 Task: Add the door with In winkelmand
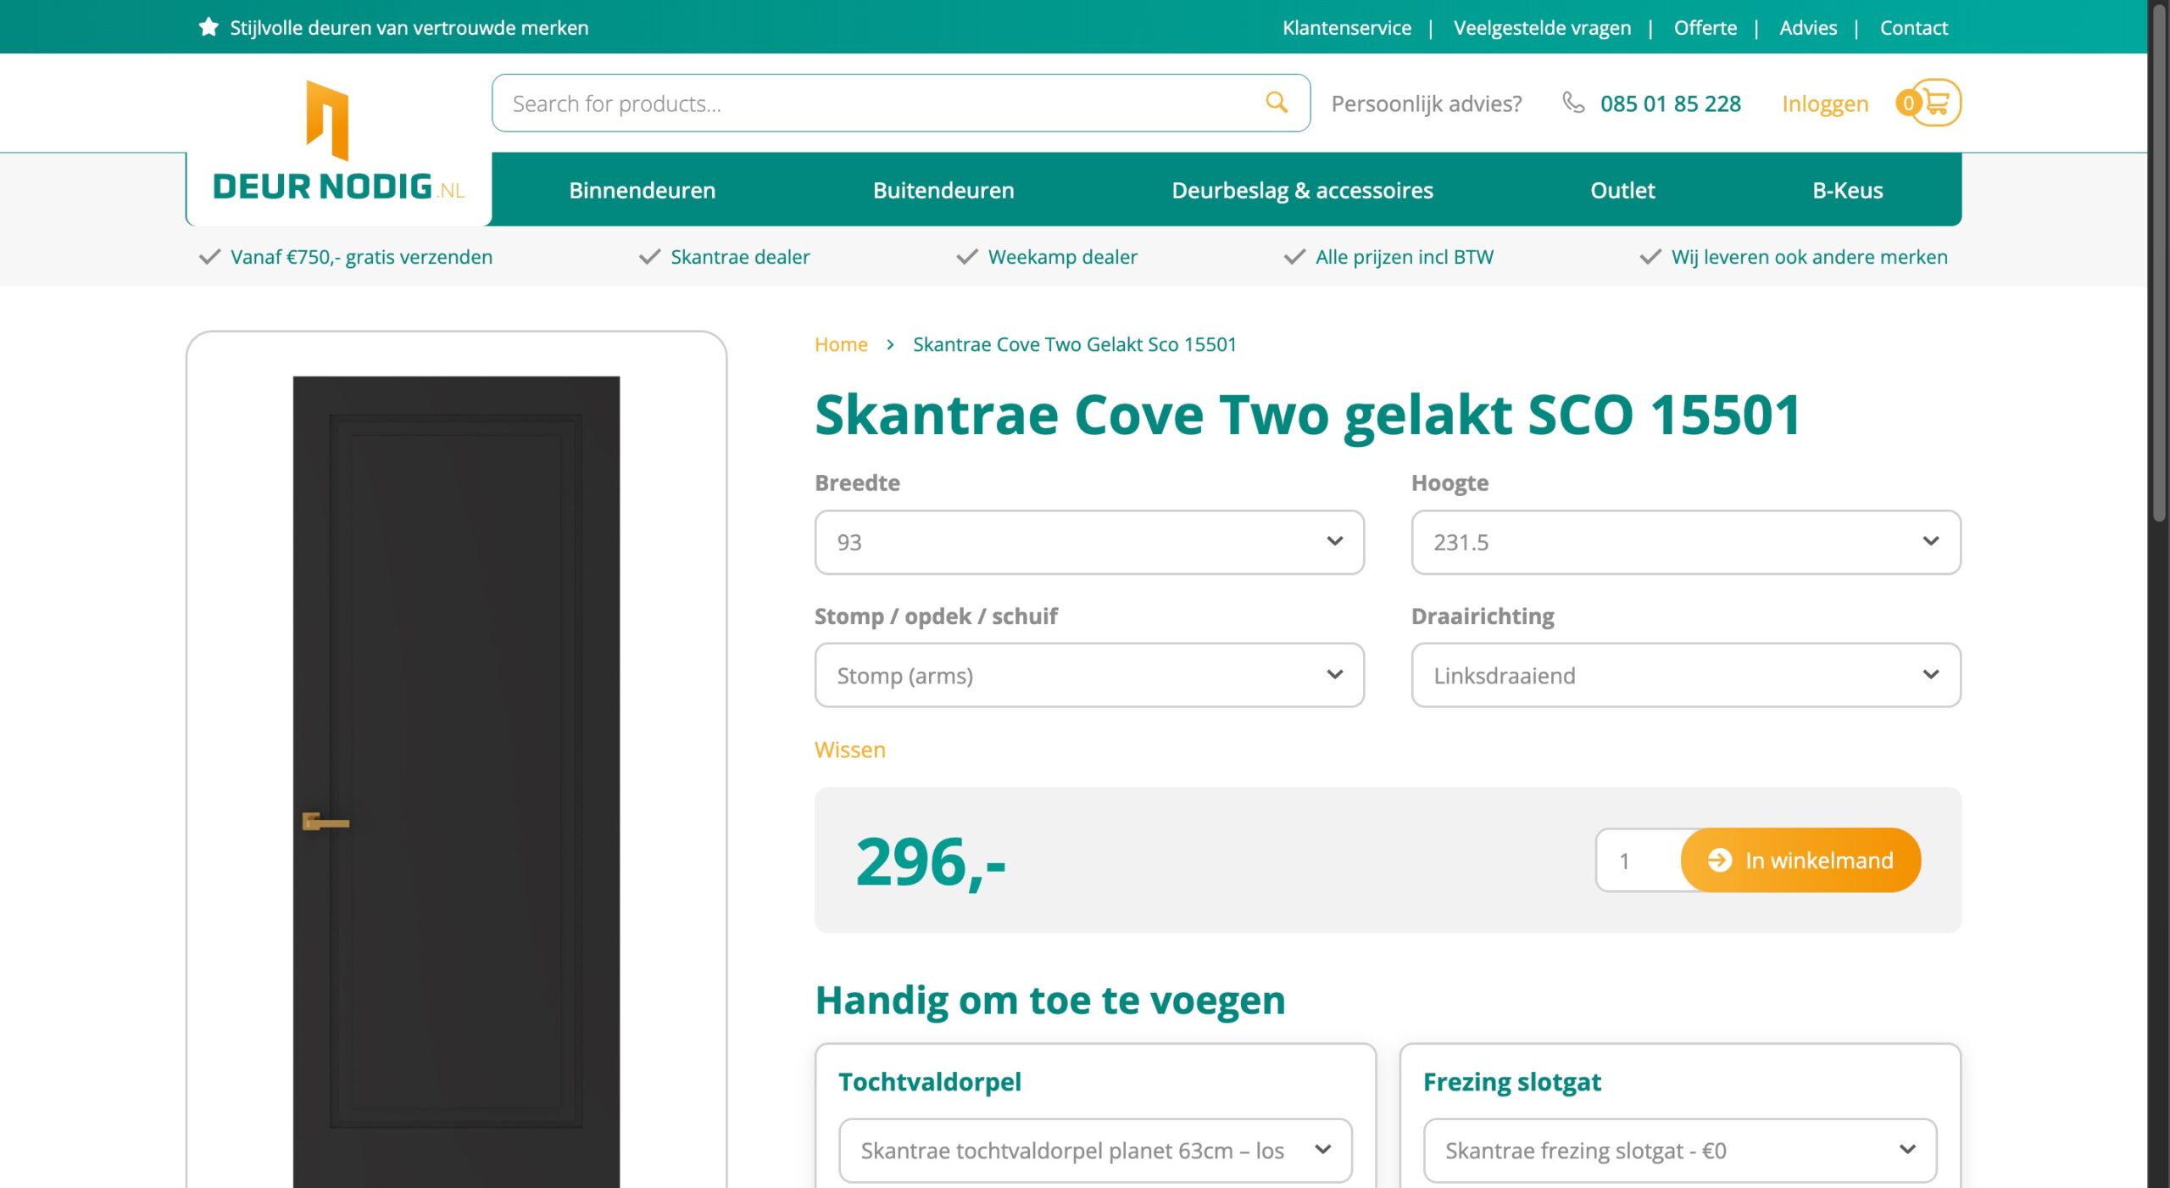(1800, 860)
